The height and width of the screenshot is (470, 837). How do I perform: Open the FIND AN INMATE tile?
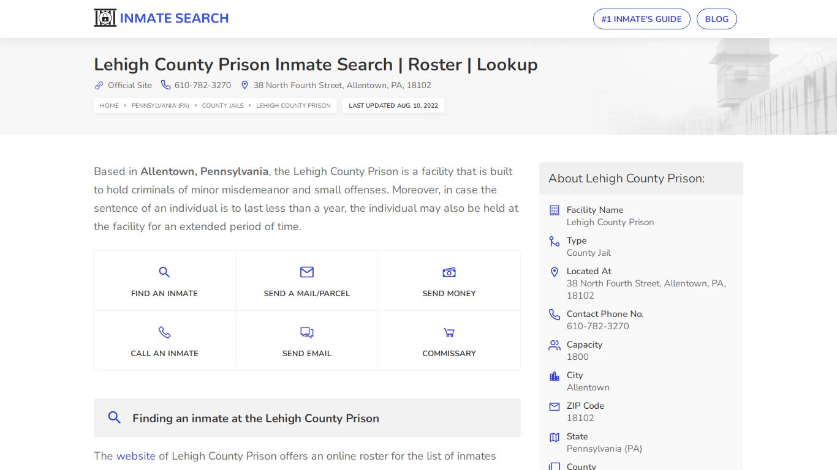(164, 281)
